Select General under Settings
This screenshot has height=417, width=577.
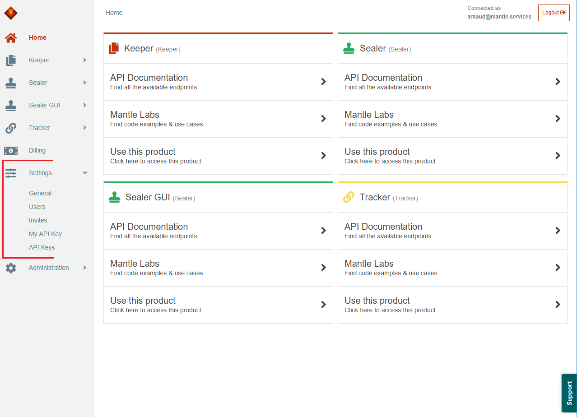(x=40, y=193)
